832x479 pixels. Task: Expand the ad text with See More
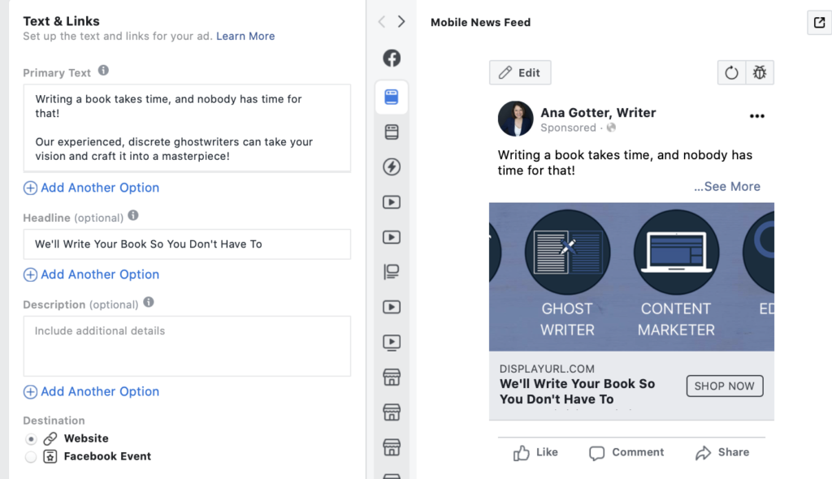pos(727,187)
